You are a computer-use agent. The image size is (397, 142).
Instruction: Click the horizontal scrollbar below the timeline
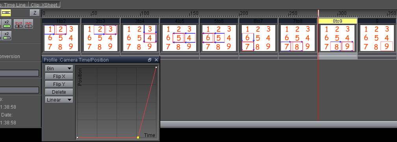(x=278, y=124)
